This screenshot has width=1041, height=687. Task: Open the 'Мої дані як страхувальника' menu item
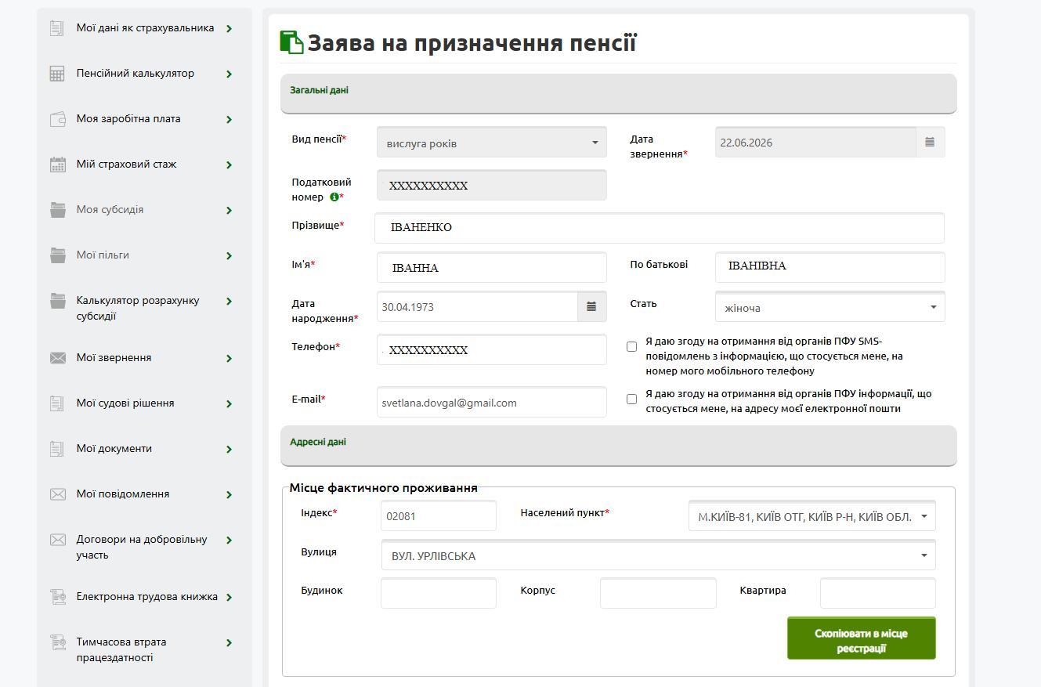(x=145, y=28)
